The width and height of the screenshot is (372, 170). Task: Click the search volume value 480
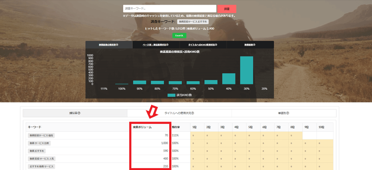(166, 158)
